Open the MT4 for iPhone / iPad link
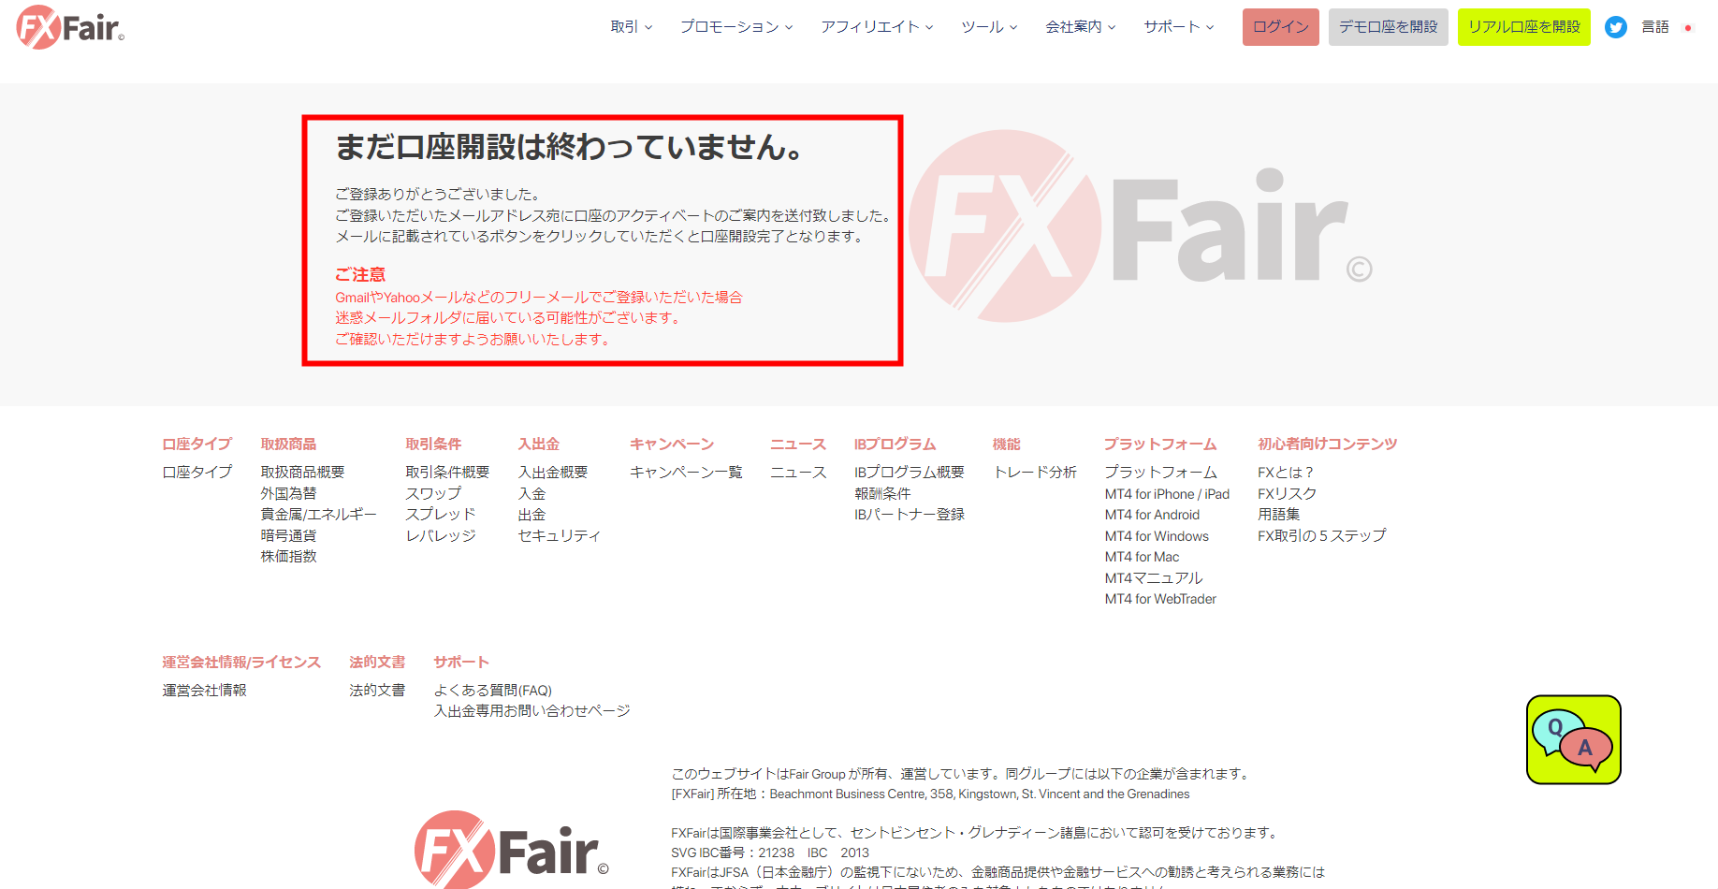This screenshot has height=889, width=1718. [x=1167, y=494]
